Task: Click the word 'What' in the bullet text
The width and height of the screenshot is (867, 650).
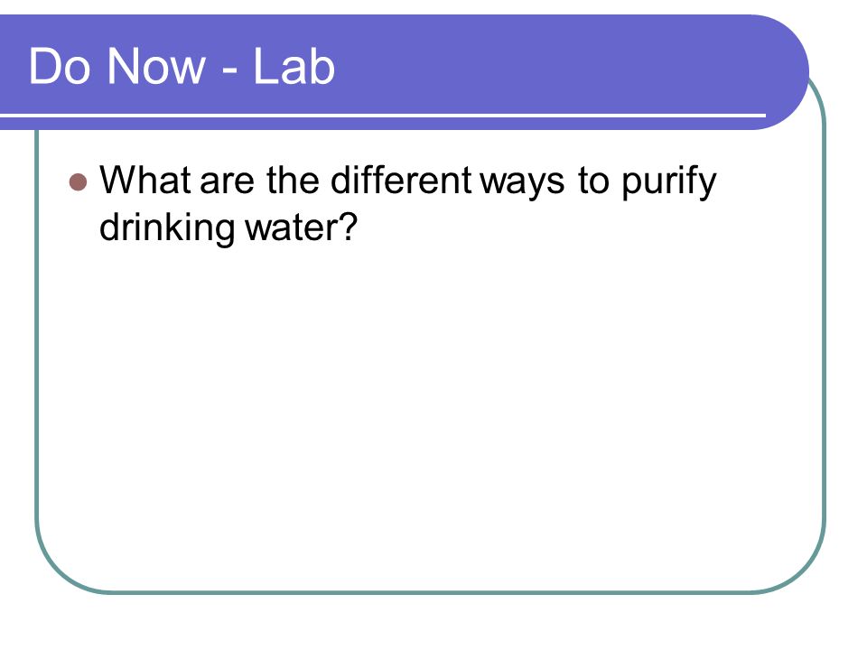Action: [145, 181]
